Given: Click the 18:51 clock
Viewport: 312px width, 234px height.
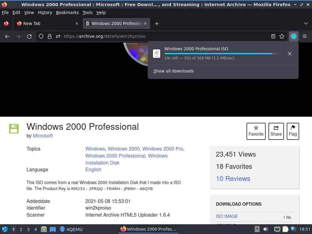Looking at the screenshot, I should coord(305,229).
